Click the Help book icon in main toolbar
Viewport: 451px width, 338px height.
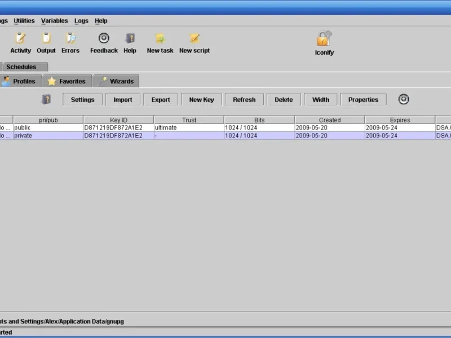pyautogui.click(x=130, y=38)
